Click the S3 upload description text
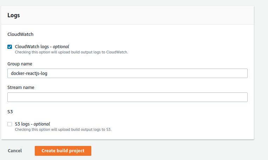The height and width of the screenshot is (160, 268). 63,129
